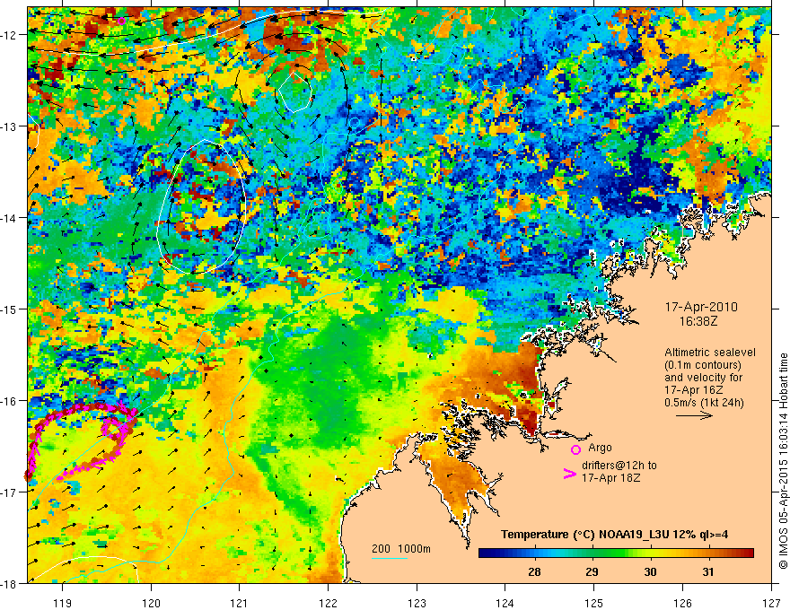Click longitude axis label '122'

[x=328, y=603]
